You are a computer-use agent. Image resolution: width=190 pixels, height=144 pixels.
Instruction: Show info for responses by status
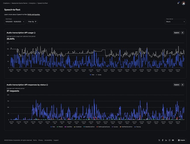47,85
